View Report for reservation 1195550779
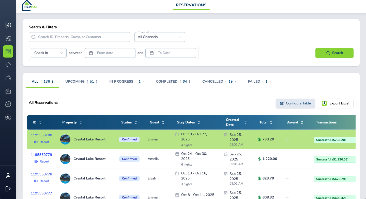 point(42,161)
